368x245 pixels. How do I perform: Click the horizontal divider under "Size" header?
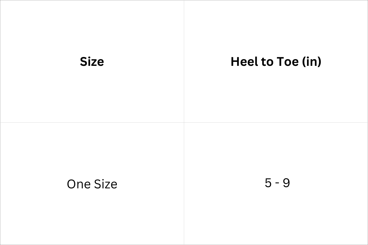pyautogui.click(x=92, y=123)
